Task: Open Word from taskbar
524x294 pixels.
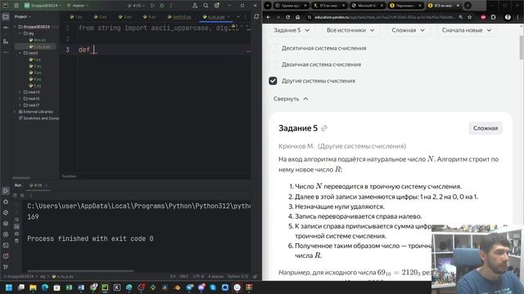Action: coord(81,287)
